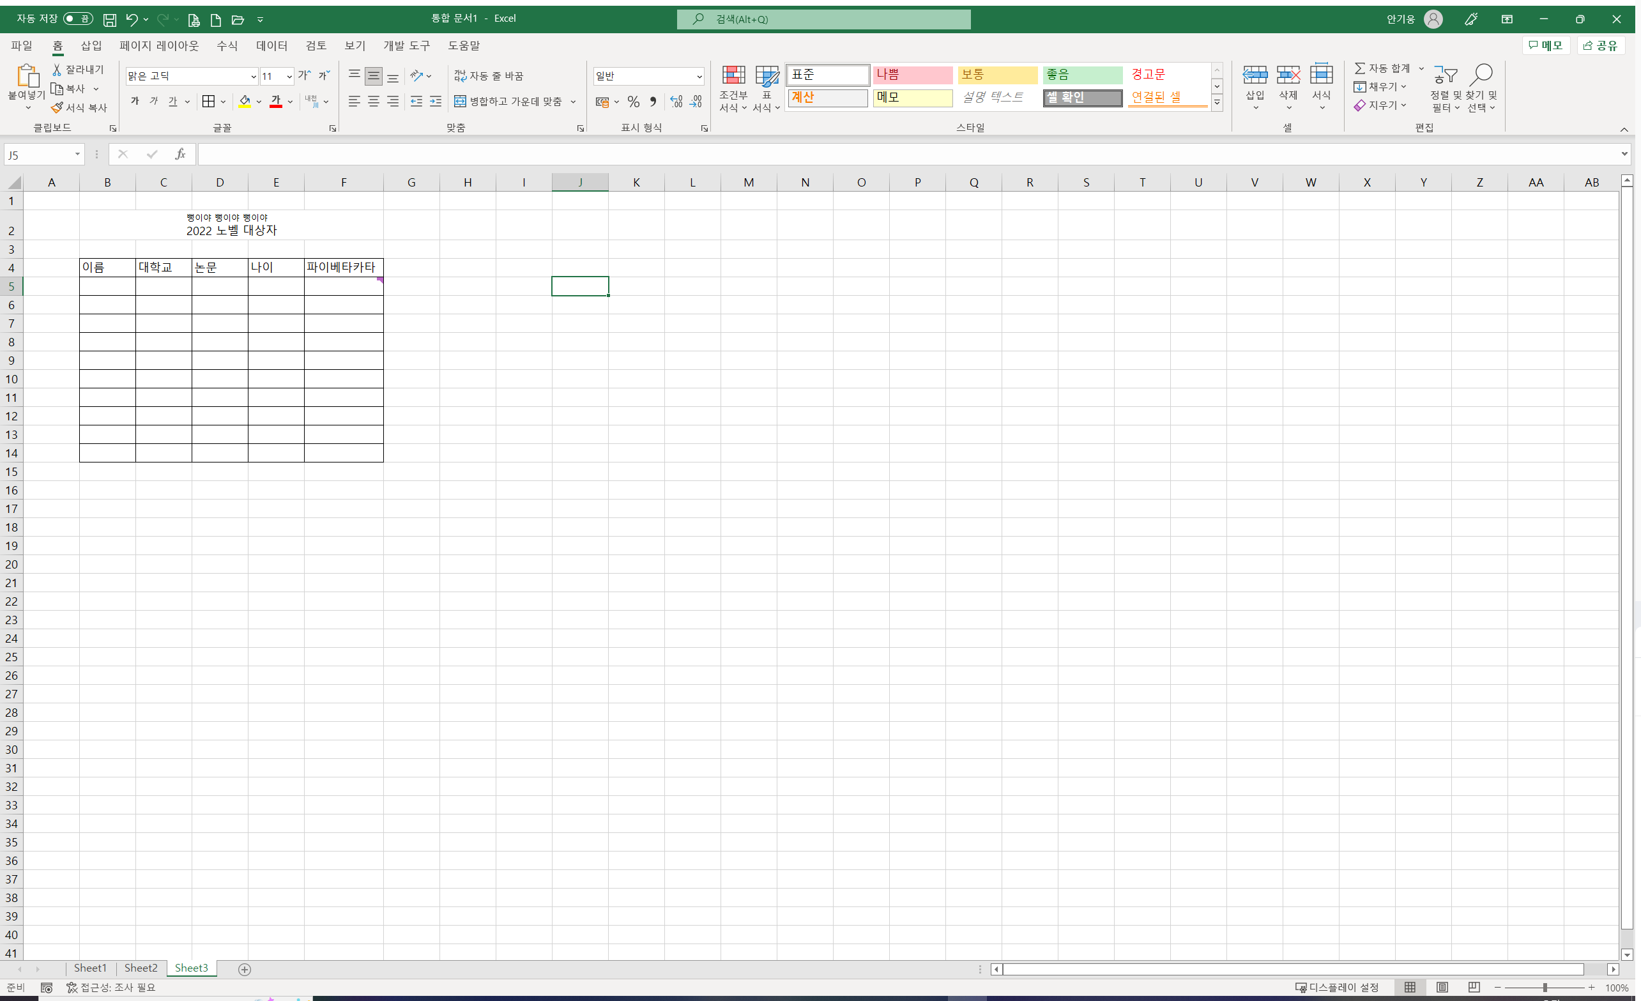Apply the 나쁨 cell style
Image resolution: width=1641 pixels, height=1001 pixels.
pyautogui.click(x=912, y=75)
